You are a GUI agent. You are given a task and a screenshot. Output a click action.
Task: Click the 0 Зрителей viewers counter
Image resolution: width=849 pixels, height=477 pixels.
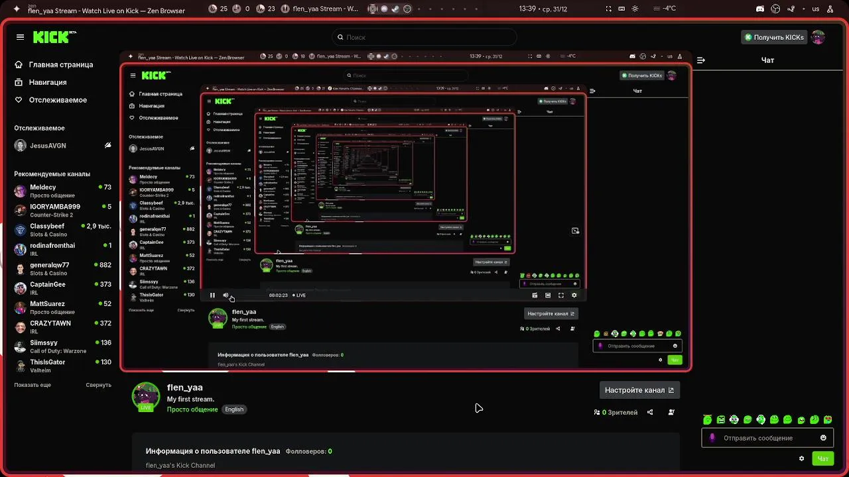coord(616,412)
